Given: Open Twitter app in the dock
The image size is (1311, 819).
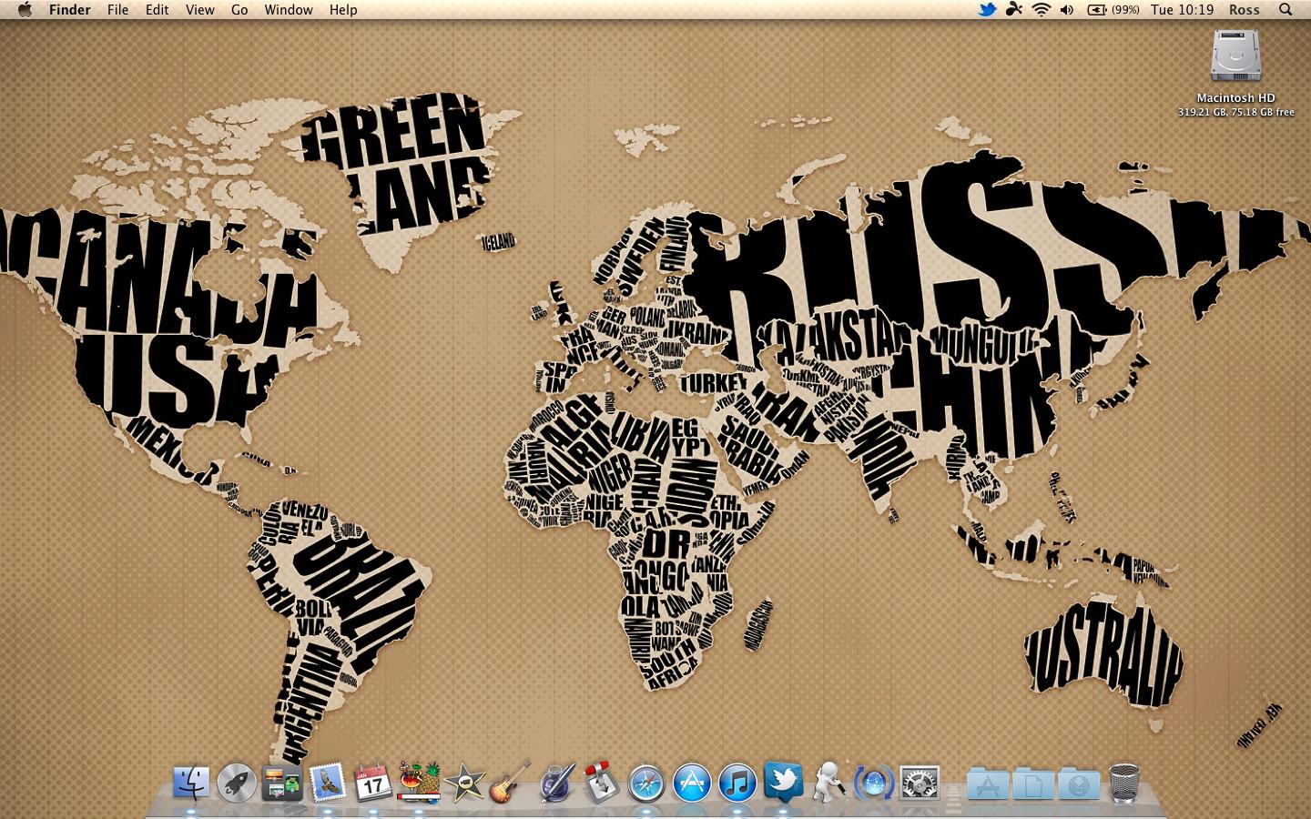Looking at the screenshot, I should click(783, 783).
